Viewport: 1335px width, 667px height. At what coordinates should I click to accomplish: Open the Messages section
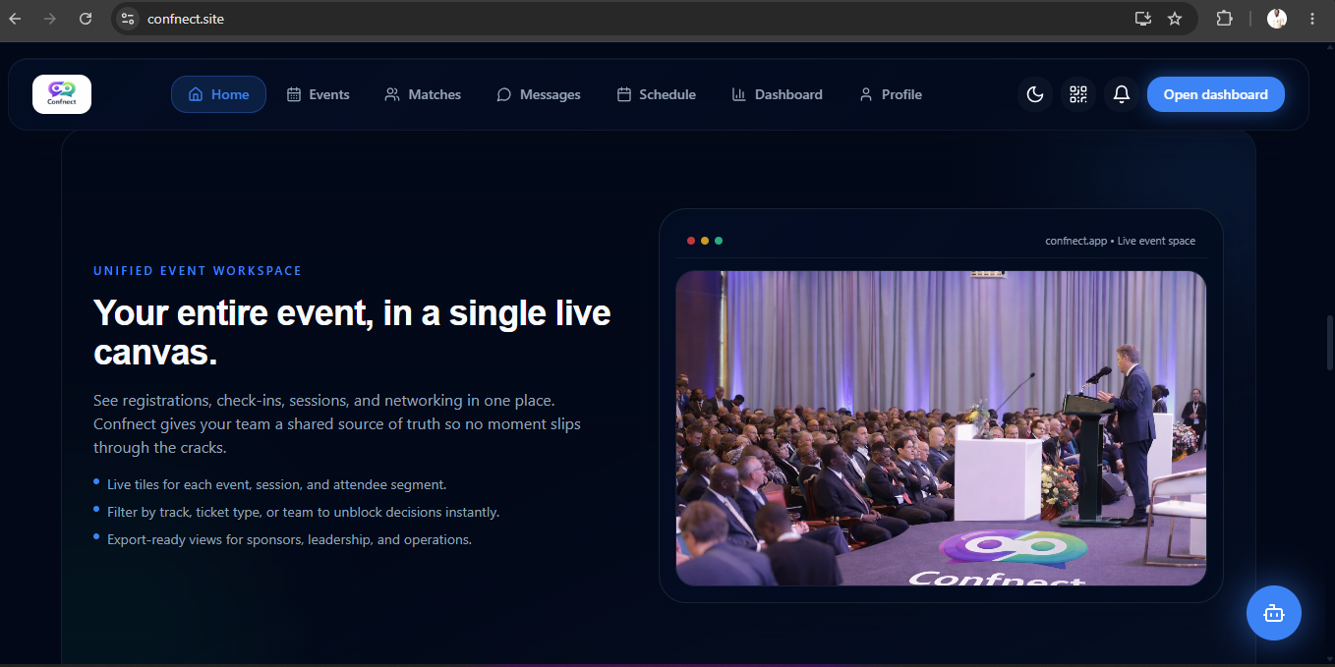[x=539, y=94]
